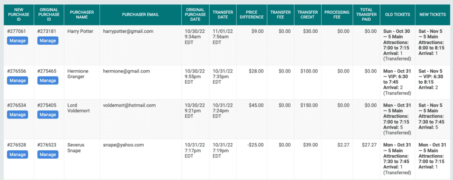Click the Old Tickets column header
This screenshot has width=453, height=180.
point(398,15)
